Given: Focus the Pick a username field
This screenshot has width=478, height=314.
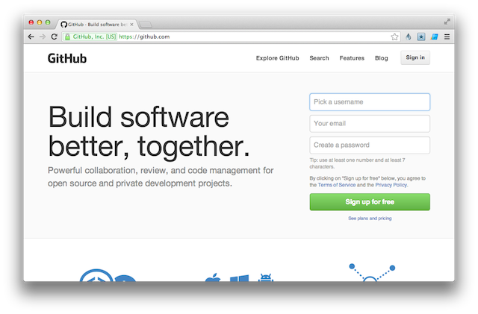Looking at the screenshot, I should click(370, 101).
